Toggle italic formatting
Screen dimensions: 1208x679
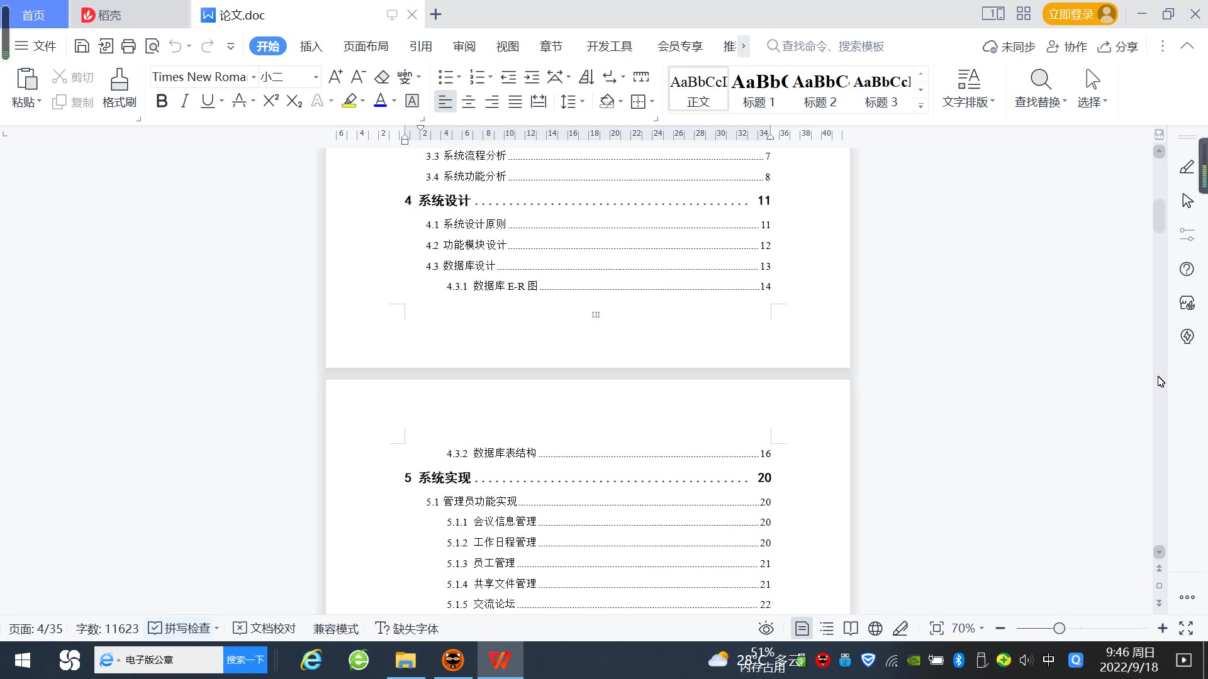(x=184, y=101)
